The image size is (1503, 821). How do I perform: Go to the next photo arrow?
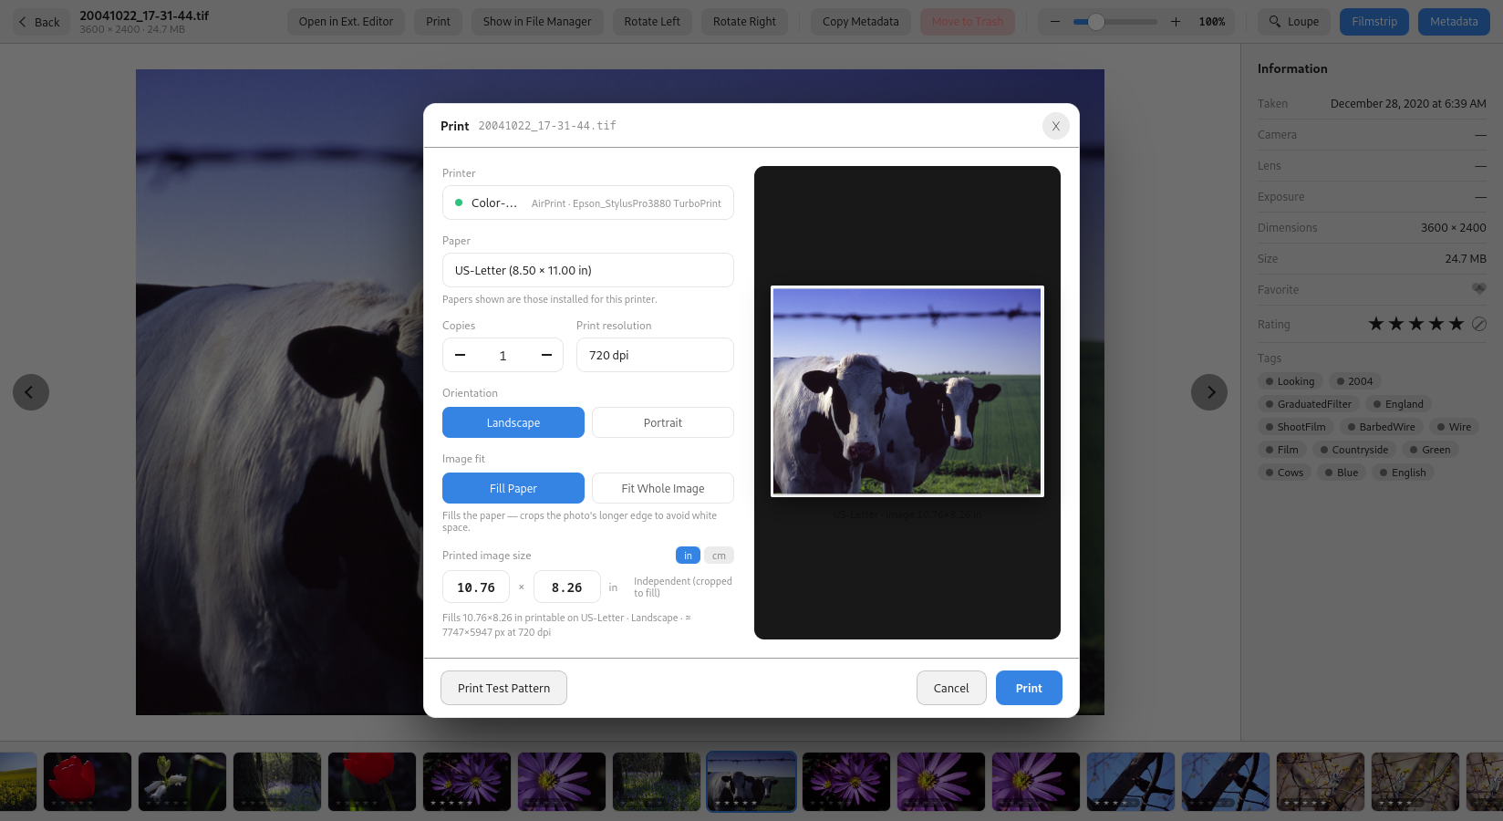1209,392
